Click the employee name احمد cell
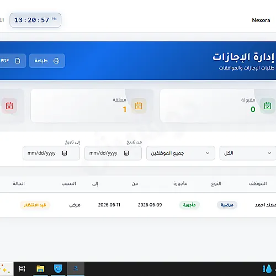Viewport: 276px width, 276px height. pos(266,205)
